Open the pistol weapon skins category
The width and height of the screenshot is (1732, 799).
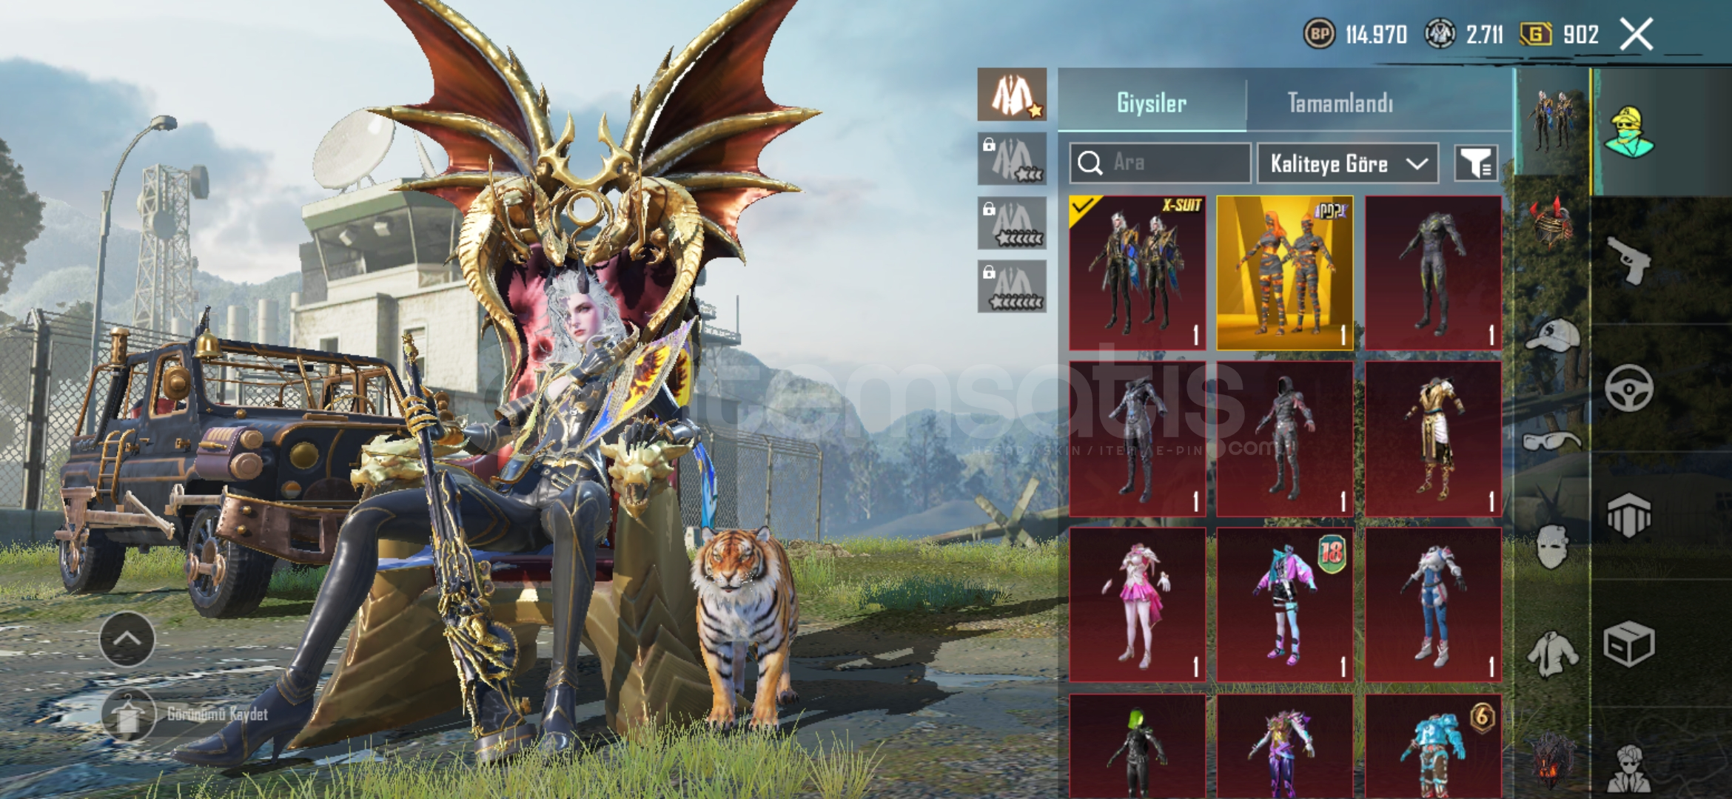point(1628,260)
